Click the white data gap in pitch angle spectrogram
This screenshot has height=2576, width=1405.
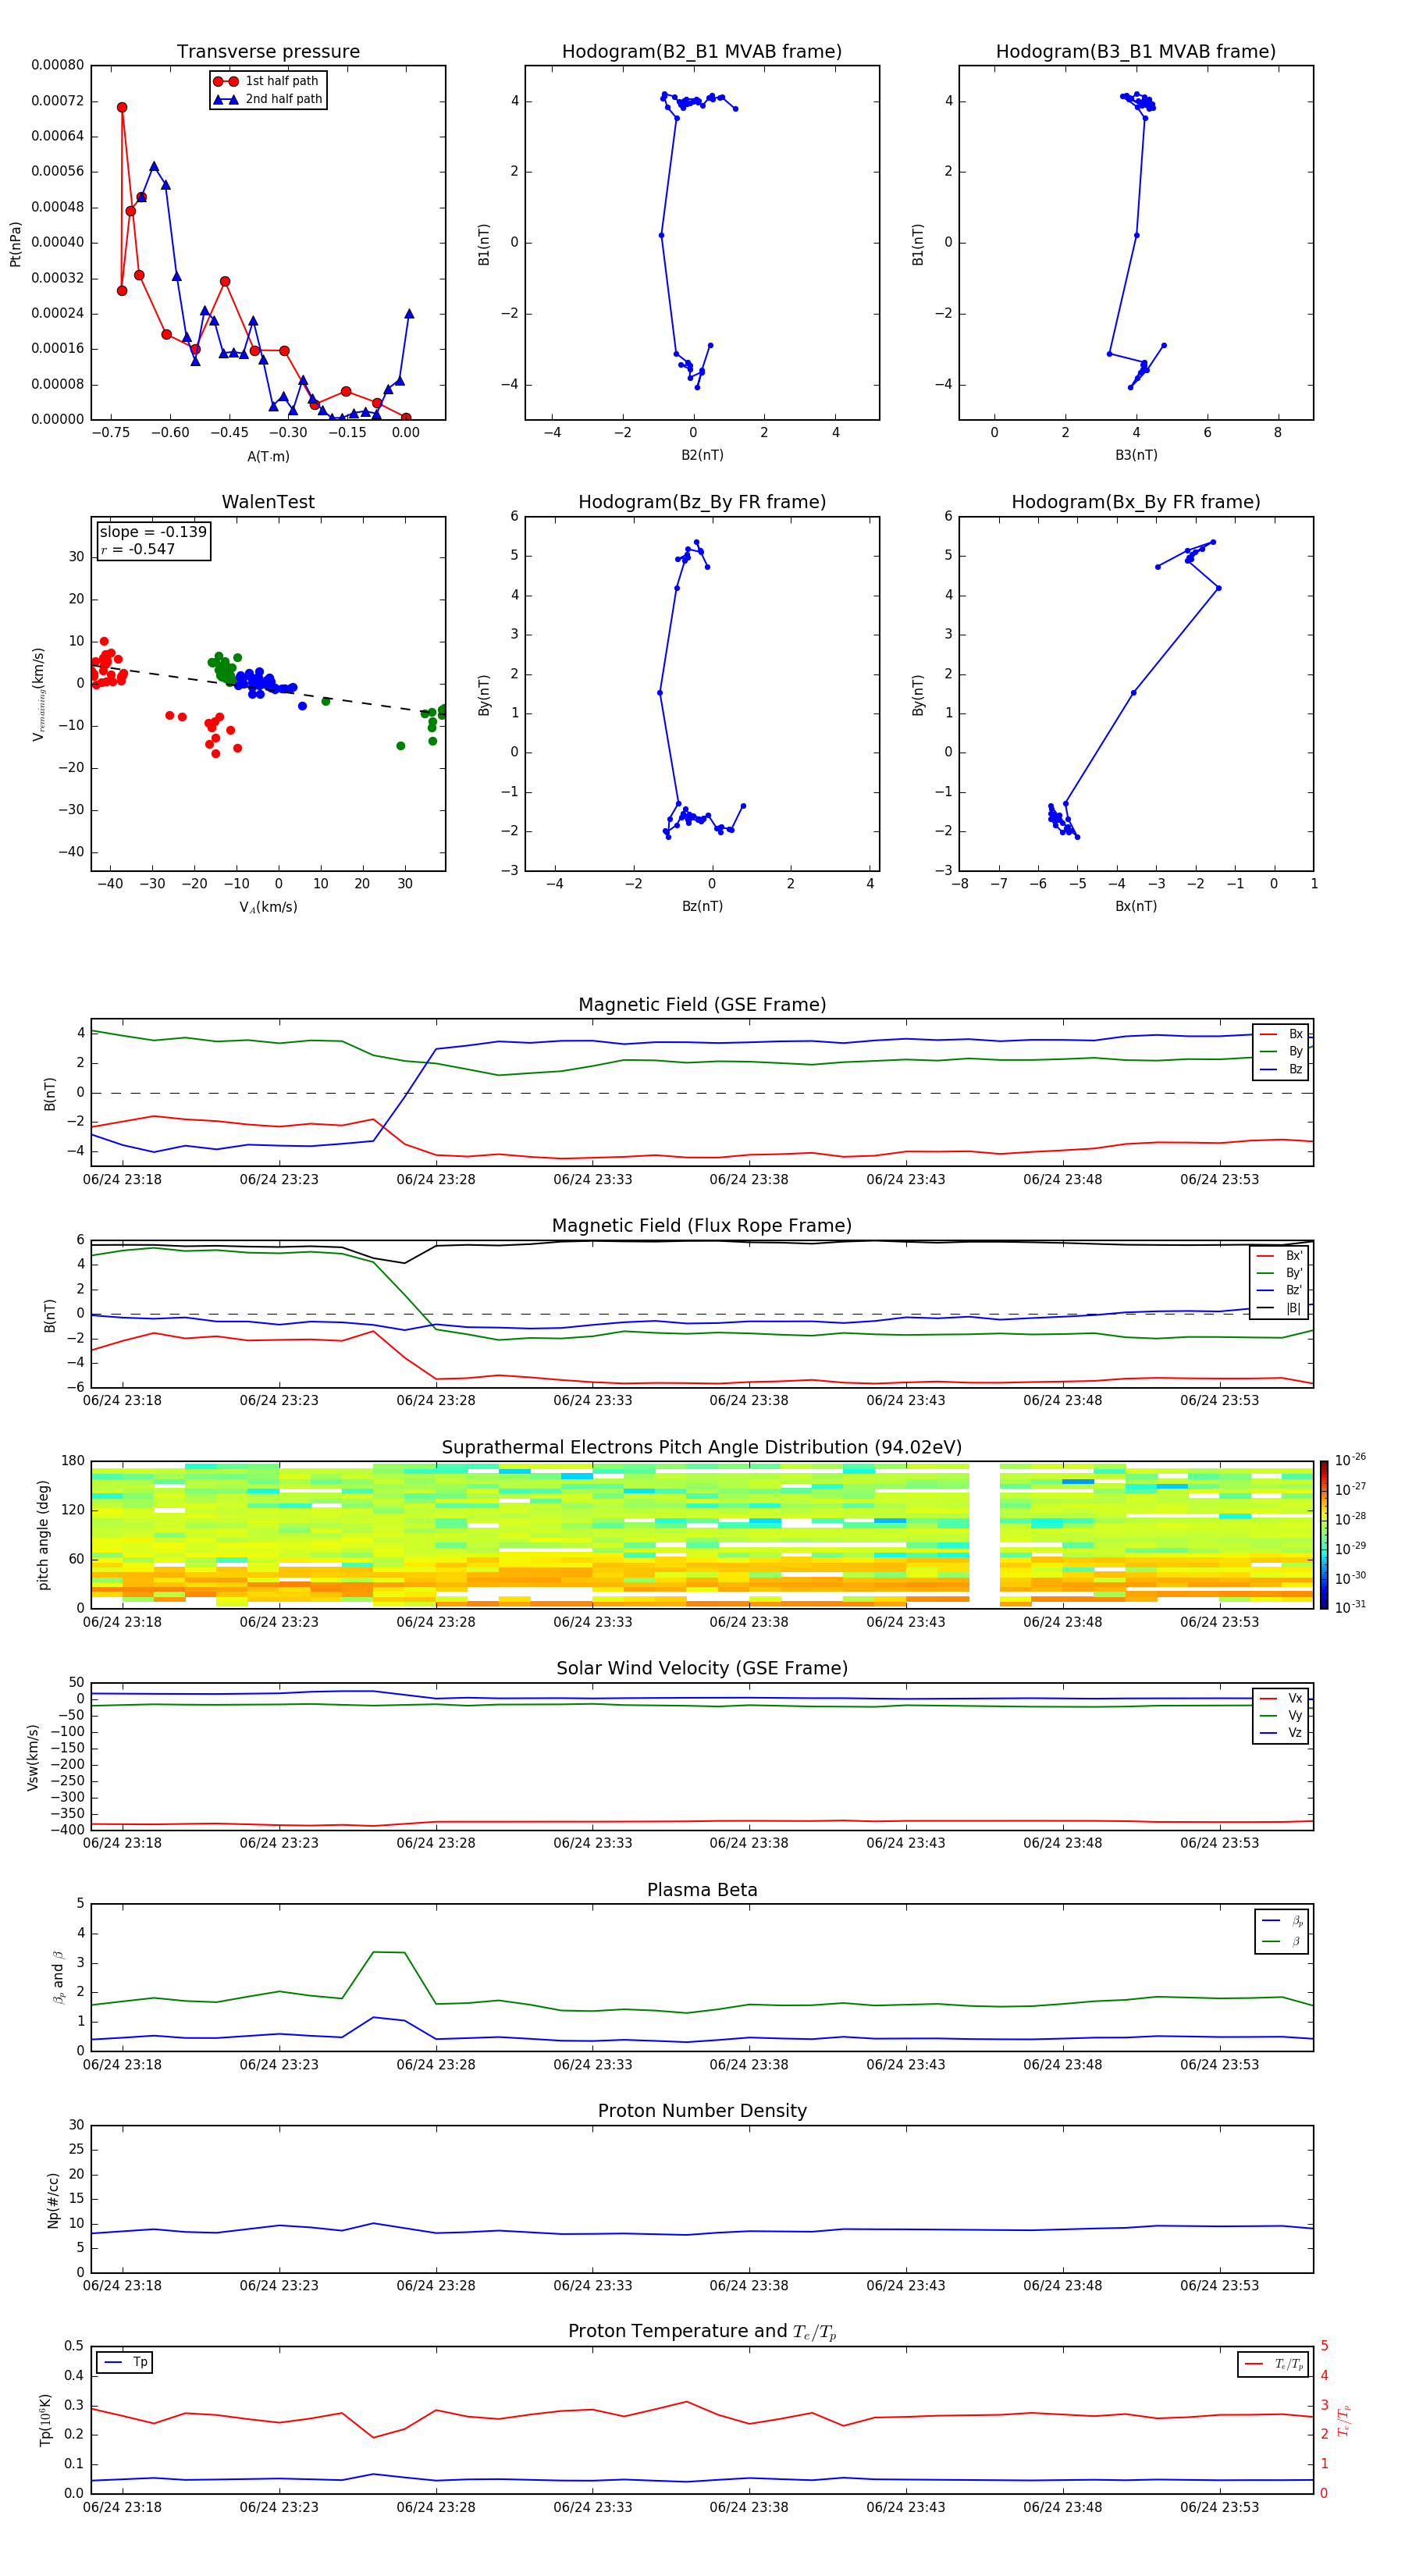click(984, 1534)
